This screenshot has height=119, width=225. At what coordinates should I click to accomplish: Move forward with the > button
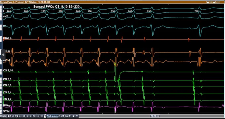coord(31,116)
